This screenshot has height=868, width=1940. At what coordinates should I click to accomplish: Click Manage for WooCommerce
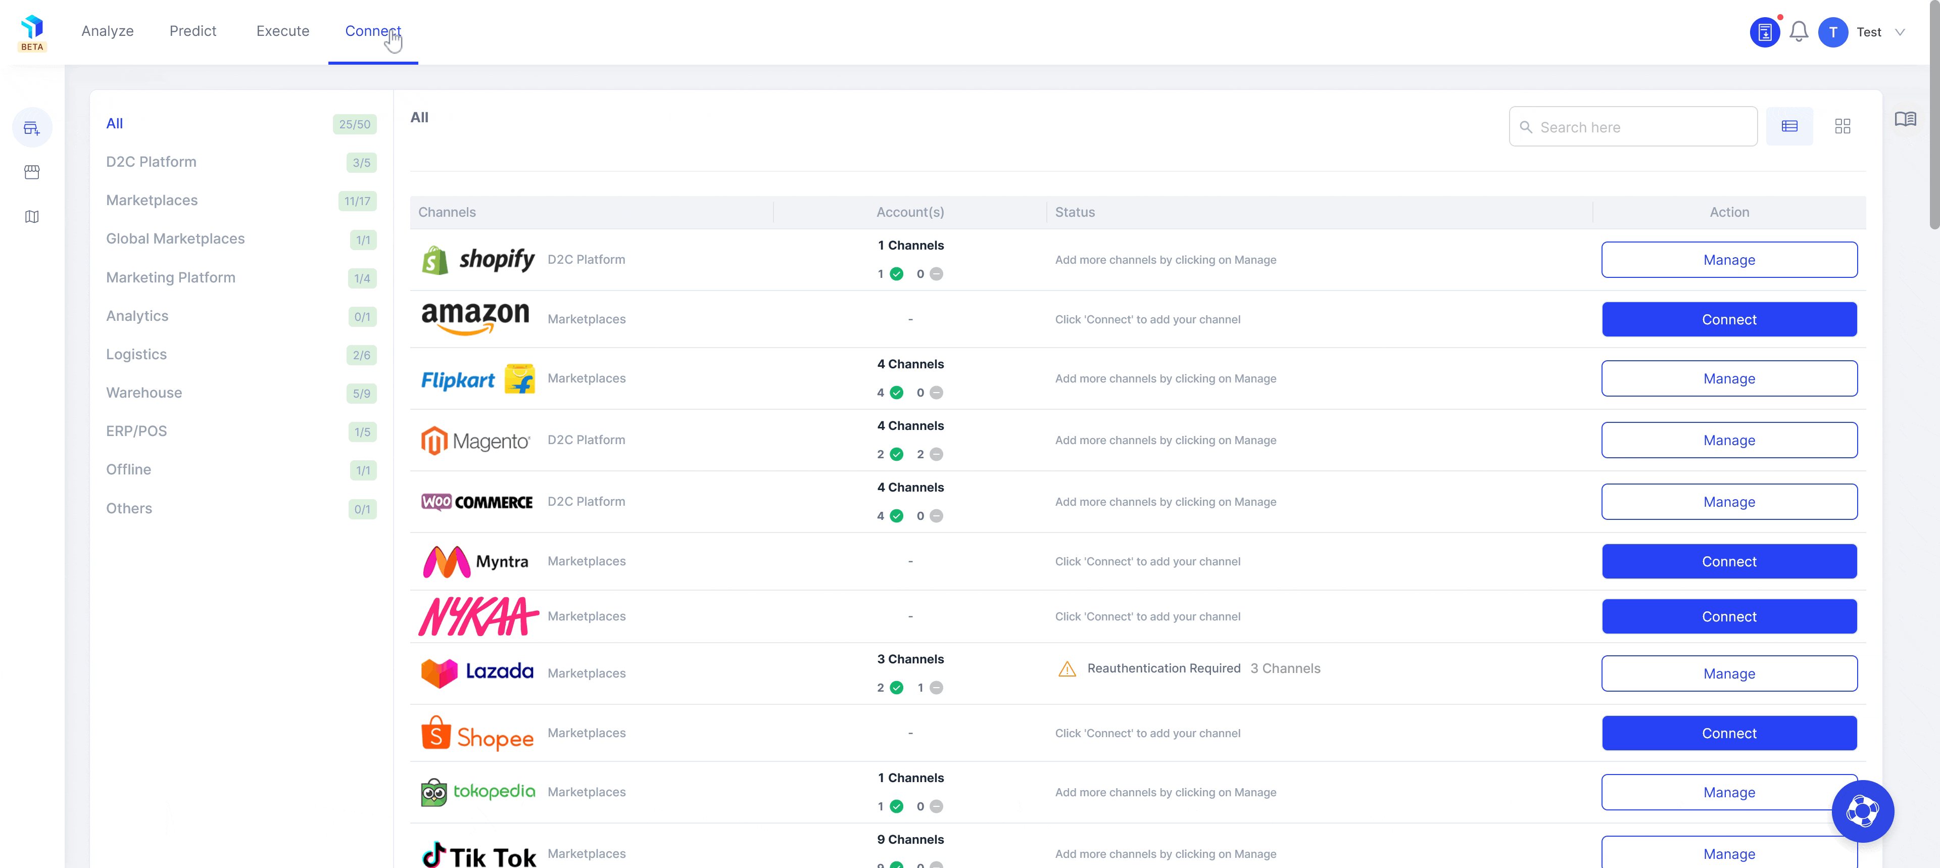tap(1728, 502)
